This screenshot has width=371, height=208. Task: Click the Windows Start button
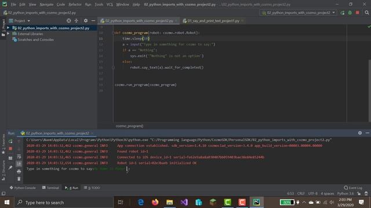click(7, 202)
